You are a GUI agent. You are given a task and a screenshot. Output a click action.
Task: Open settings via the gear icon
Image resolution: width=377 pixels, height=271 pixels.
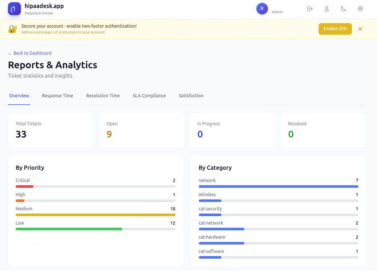360,9
